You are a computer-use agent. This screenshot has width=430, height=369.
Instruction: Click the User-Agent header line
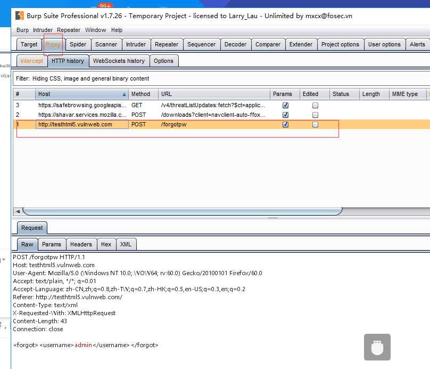tap(137, 273)
